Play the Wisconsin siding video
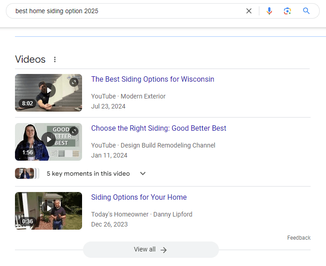Viewport: 326px width, 266px height. point(49,90)
